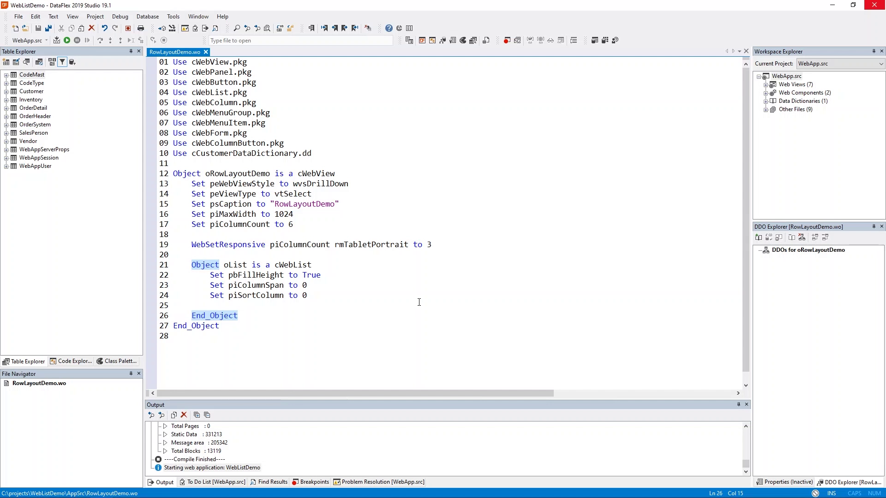
Task: Click the Find magnifier icon
Action: tap(237, 28)
